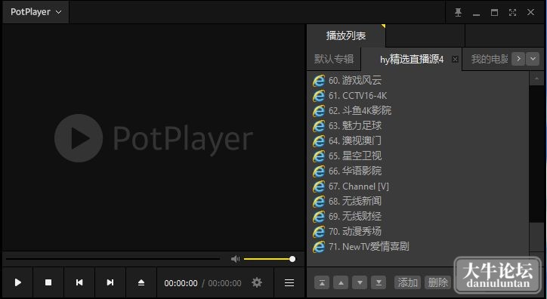This screenshot has height=299, width=547.
Task: Select the 68. 无线新闻 channel
Action: [x=355, y=202]
